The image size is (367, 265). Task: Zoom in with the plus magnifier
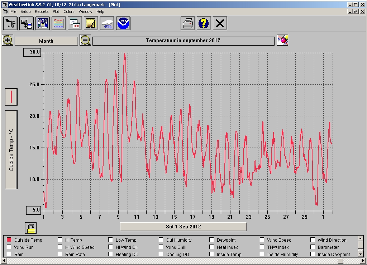tap(8, 40)
